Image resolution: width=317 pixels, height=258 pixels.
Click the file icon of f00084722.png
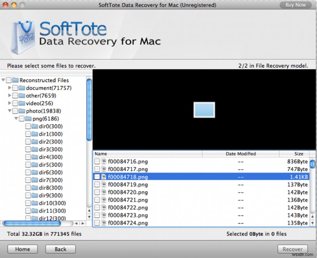tap(104, 208)
